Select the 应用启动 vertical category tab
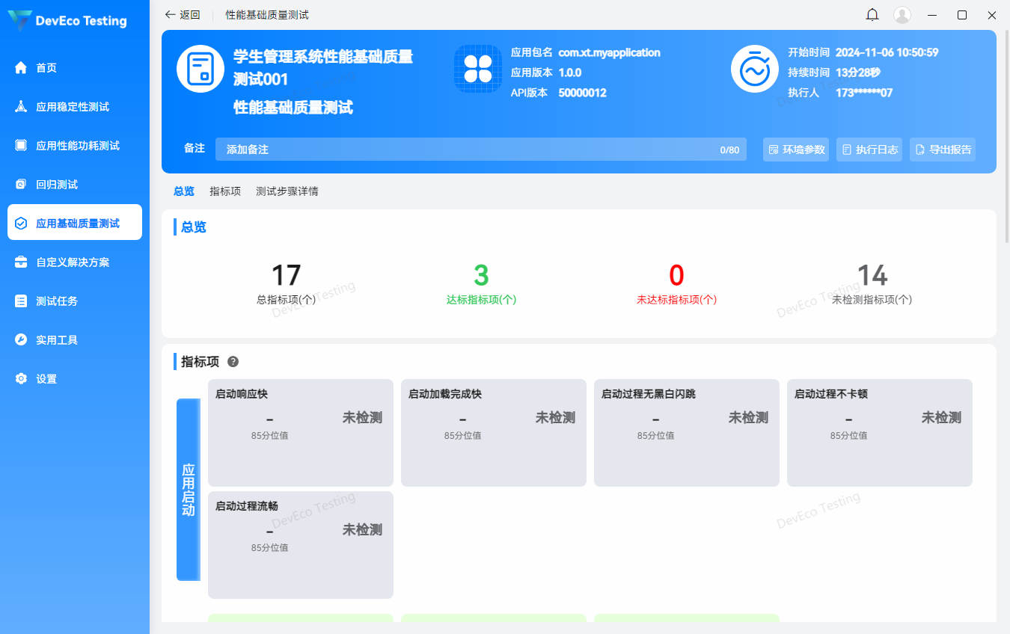1010x634 pixels. coord(189,490)
